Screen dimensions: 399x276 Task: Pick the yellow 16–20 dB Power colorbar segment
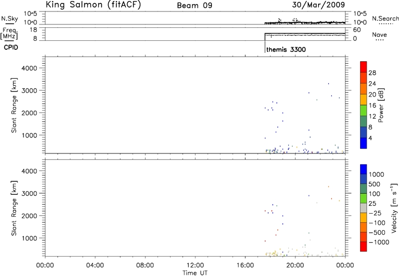pyautogui.click(x=364, y=99)
